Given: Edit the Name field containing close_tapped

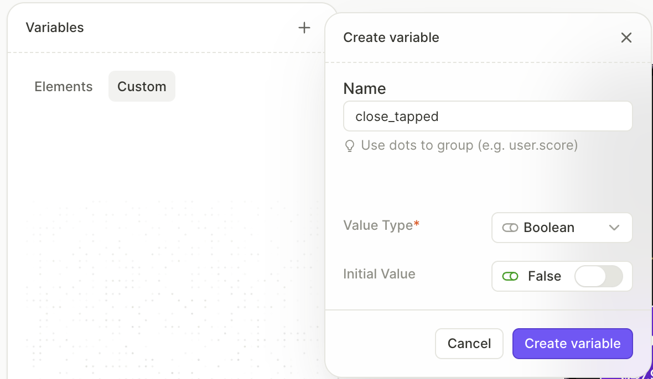Looking at the screenshot, I should pos(488,117).
